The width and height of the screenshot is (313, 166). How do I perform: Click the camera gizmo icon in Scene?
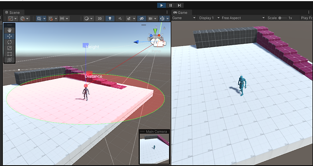pos(158,42)
